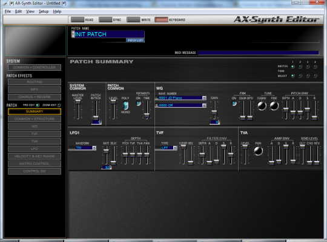Click the Patch Button value box
The height and width of the screenshot is (242, 327).
point(96,122)
